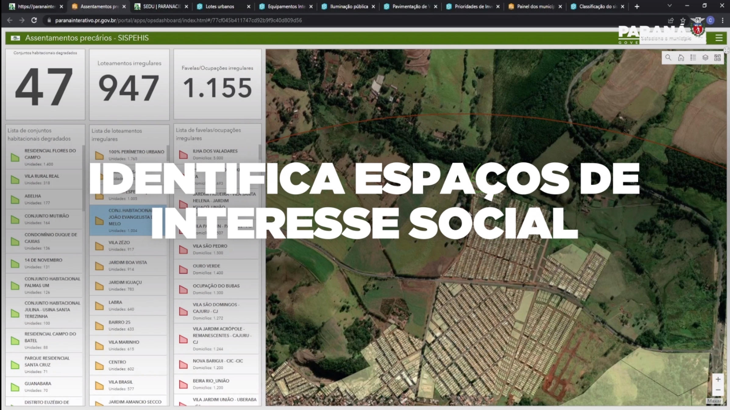
Task: Switch to the Iluminação pública tab
Action: (x=349, y=6)
